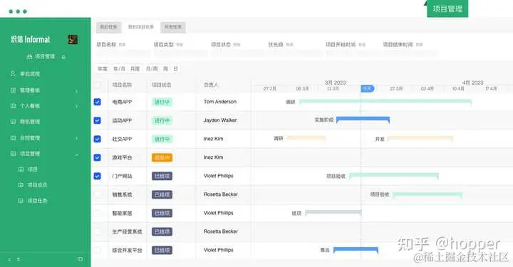
Task: Select the 年度 time scale
Action: point(103,69)
